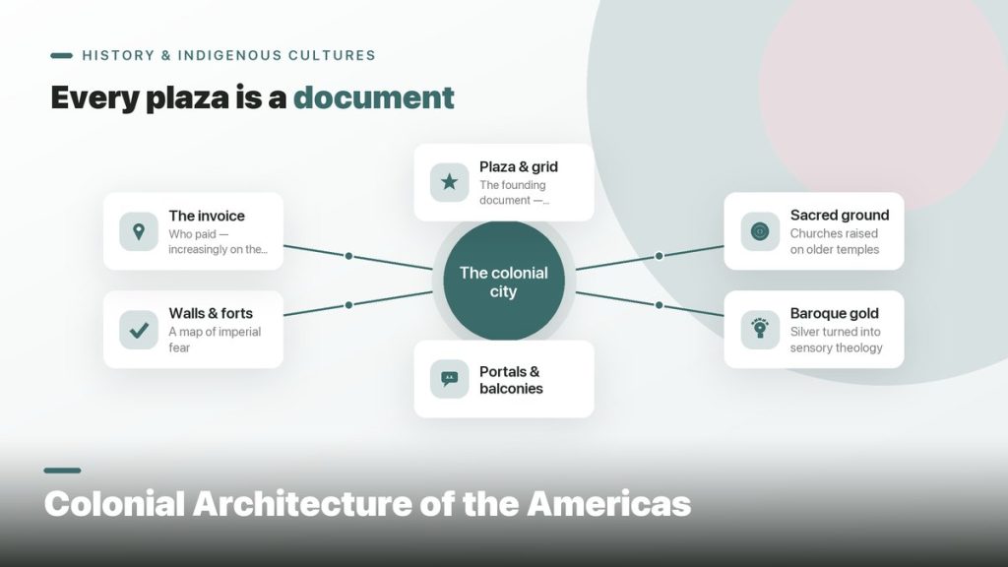1008x567 pixels.
Task: Click 'A map of imperial fear' text
Action: click(215, 340)
